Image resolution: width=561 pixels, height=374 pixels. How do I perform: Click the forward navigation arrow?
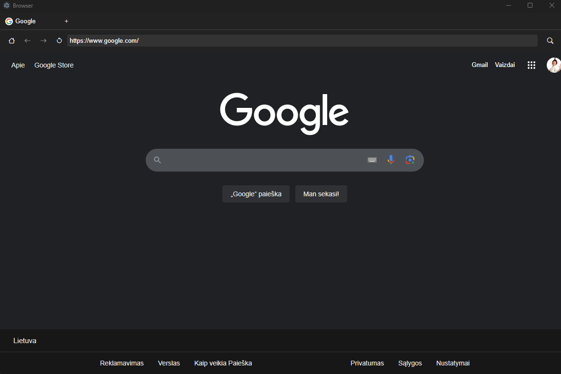(x=43, y=41)
